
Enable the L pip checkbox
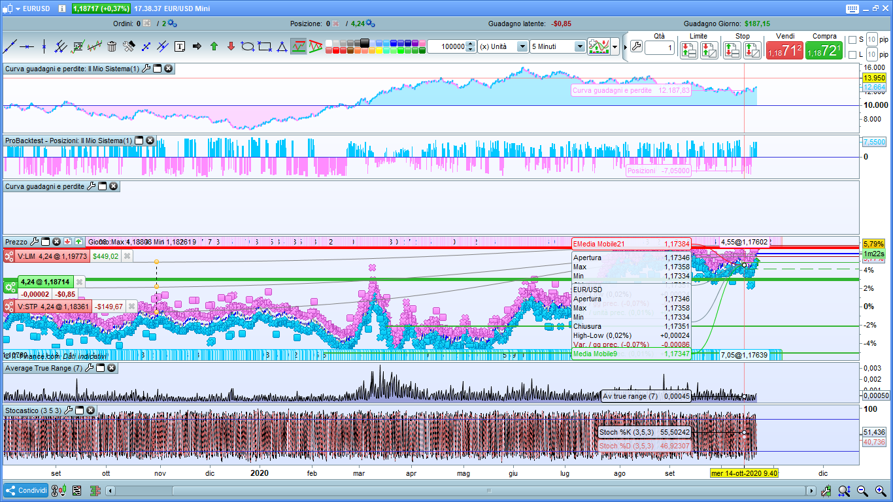click(852, 55)
